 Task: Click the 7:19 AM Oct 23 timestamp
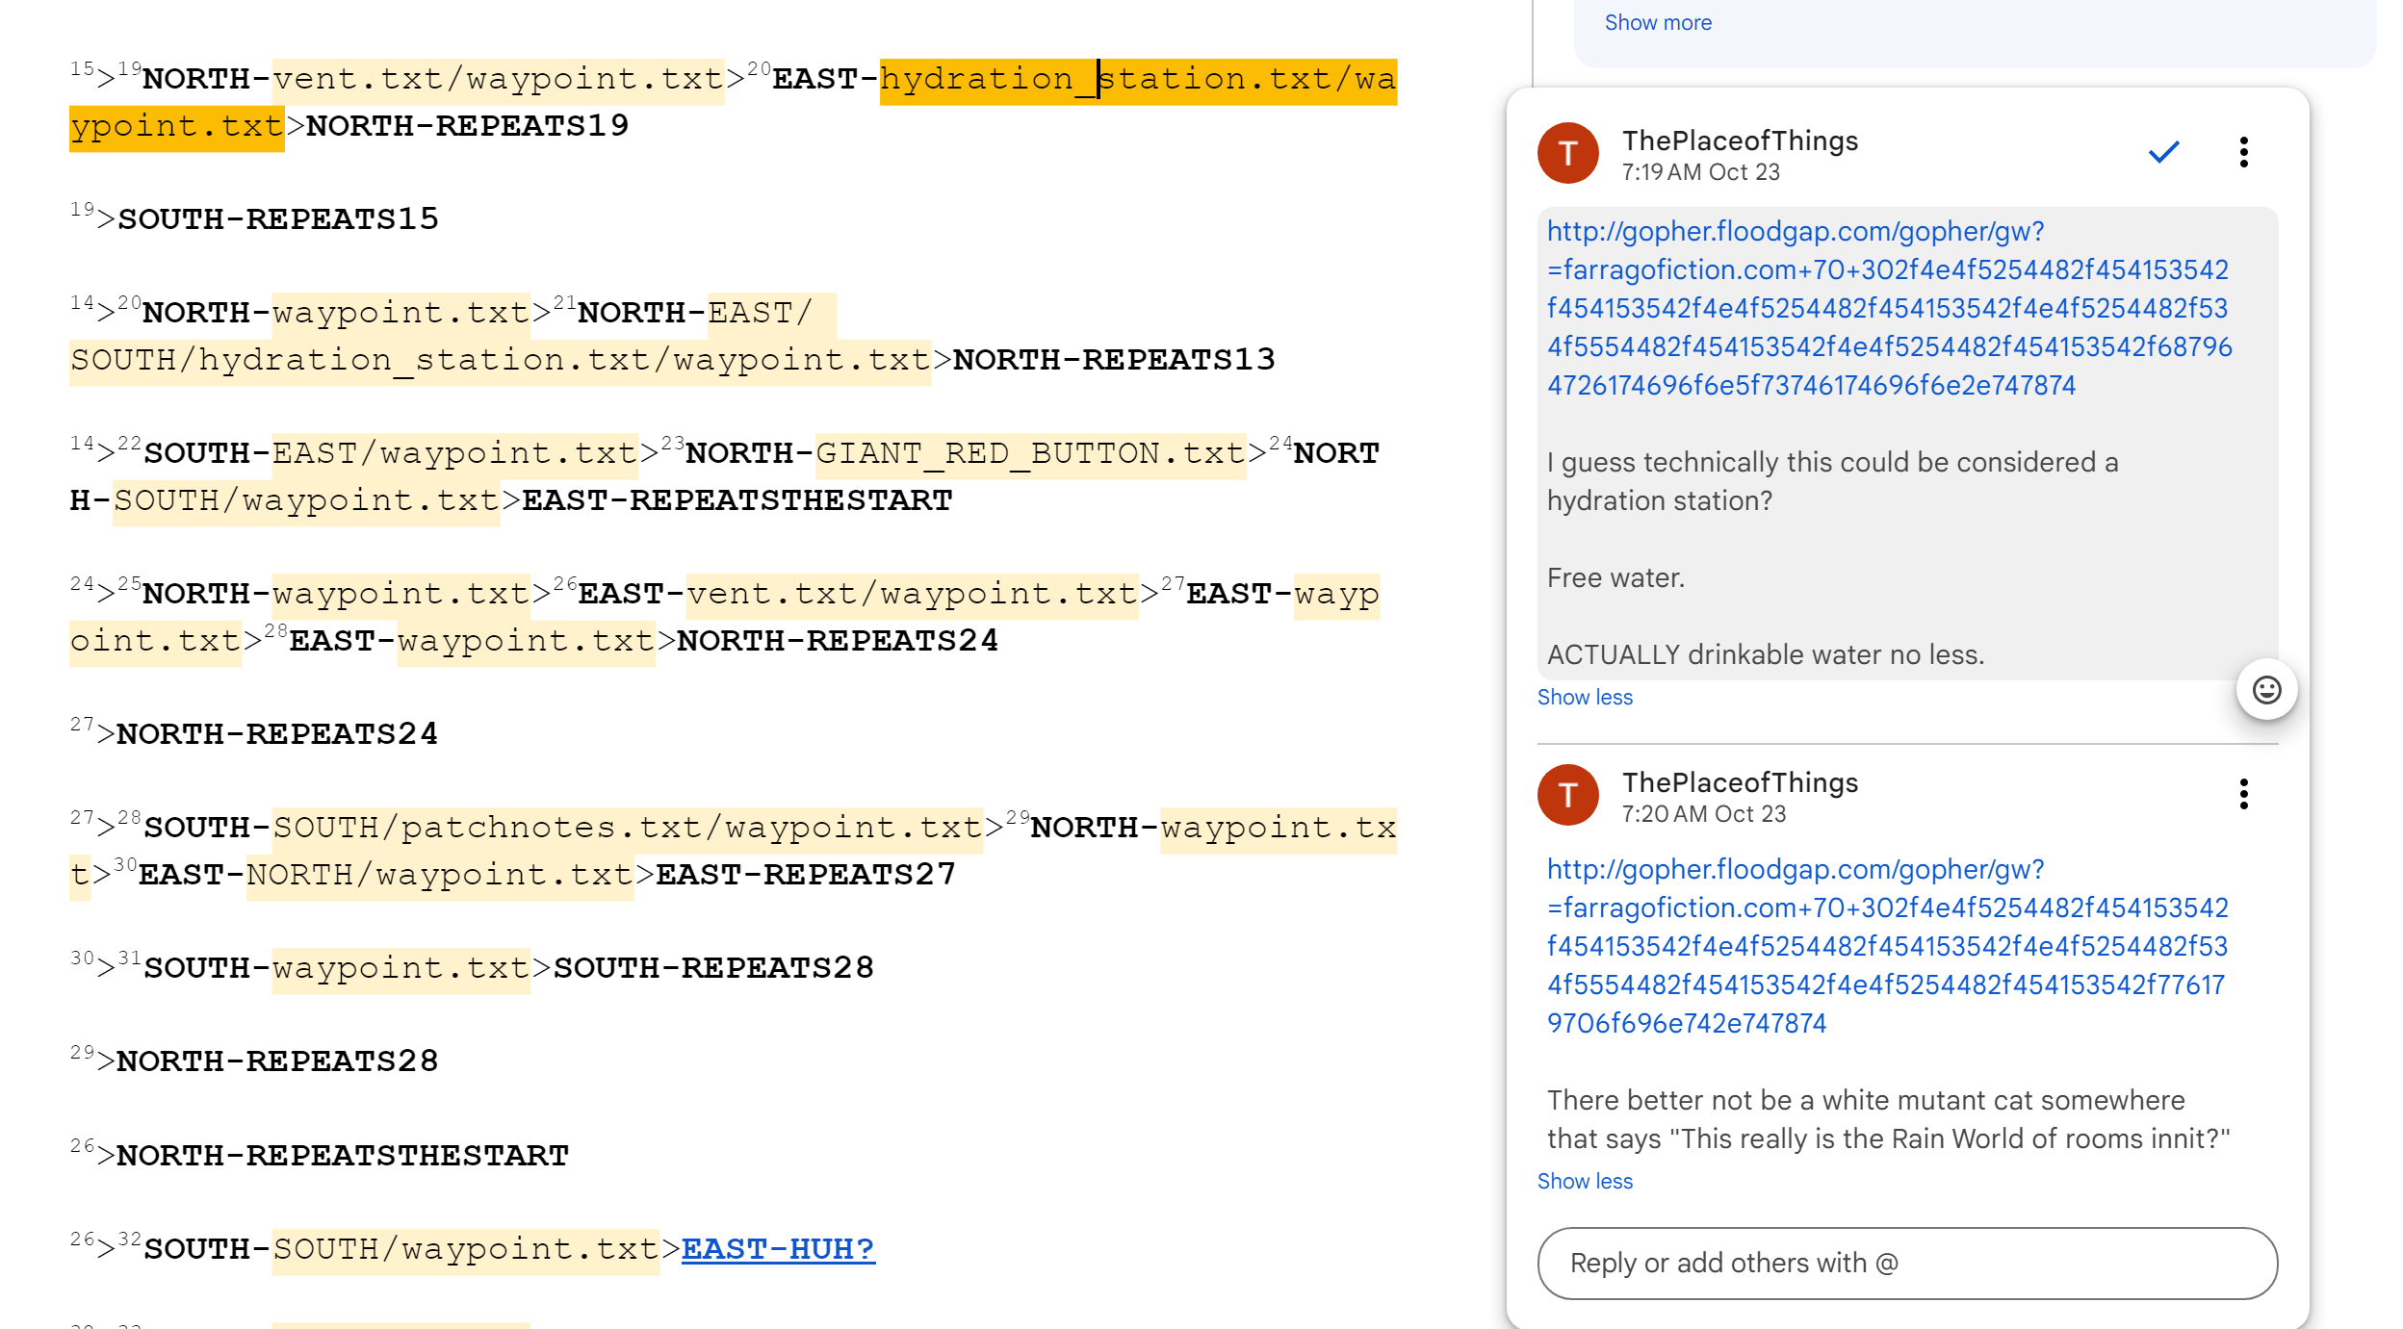1700,173
